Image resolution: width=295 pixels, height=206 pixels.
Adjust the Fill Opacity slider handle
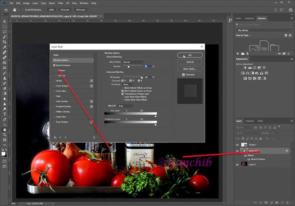tap(142, 77)
